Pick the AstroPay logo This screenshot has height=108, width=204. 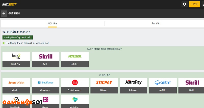pos(133,82)
